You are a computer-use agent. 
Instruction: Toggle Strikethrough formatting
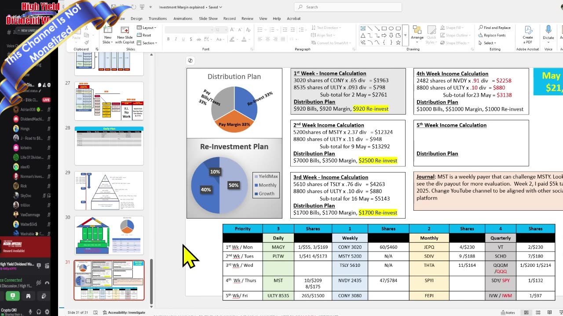click(198, 39)
